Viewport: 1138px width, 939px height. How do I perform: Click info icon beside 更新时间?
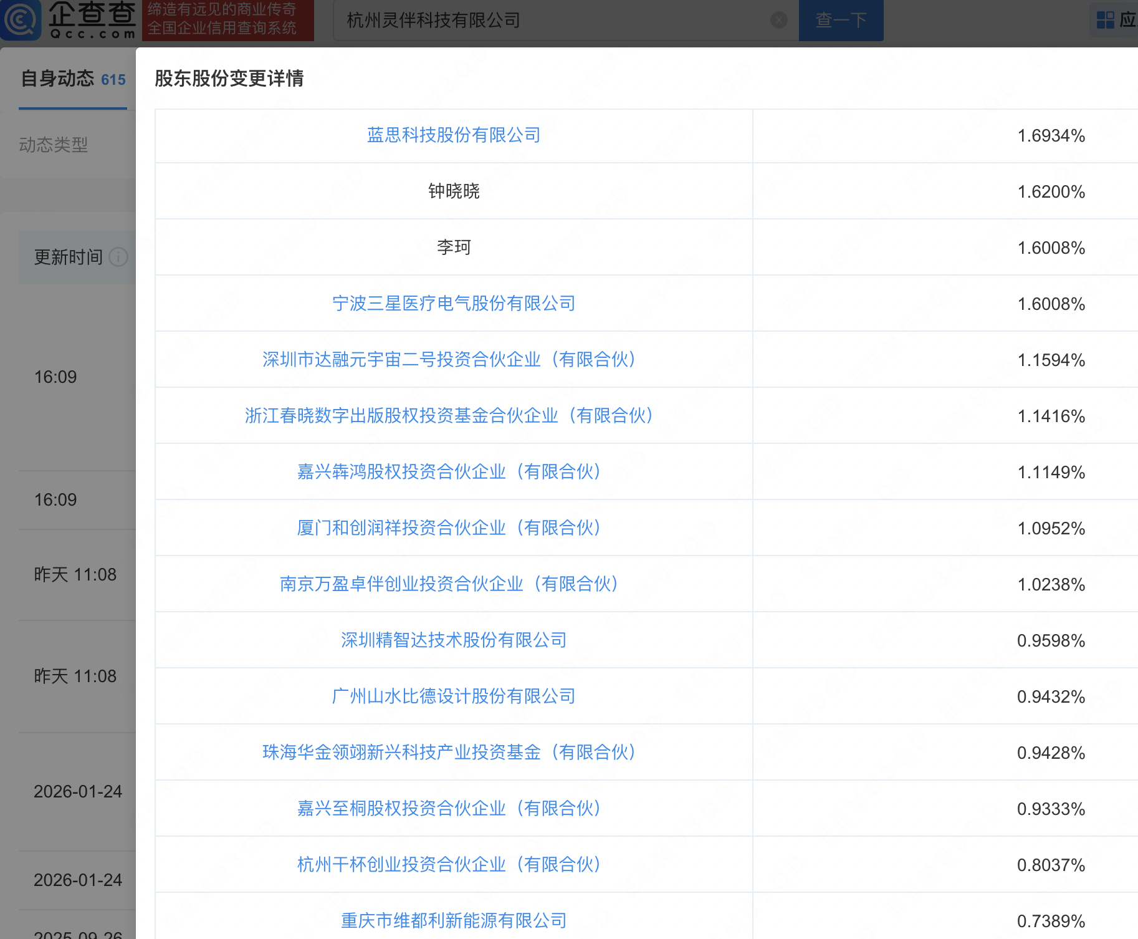pos(118,257)
